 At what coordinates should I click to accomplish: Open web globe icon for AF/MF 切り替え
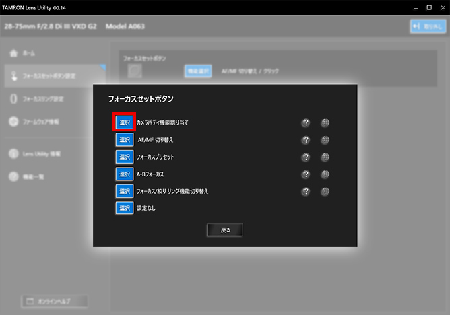pos(325,140)
